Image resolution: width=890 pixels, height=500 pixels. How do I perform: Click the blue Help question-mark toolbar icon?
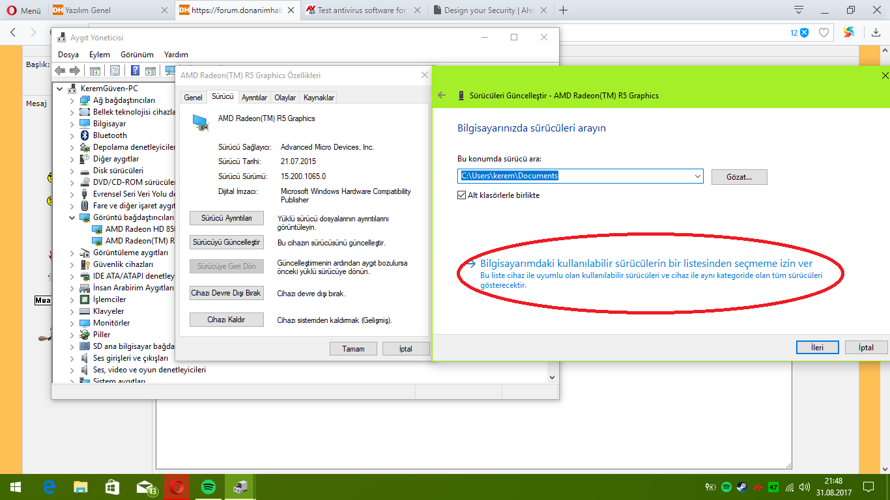click(135, 70)
